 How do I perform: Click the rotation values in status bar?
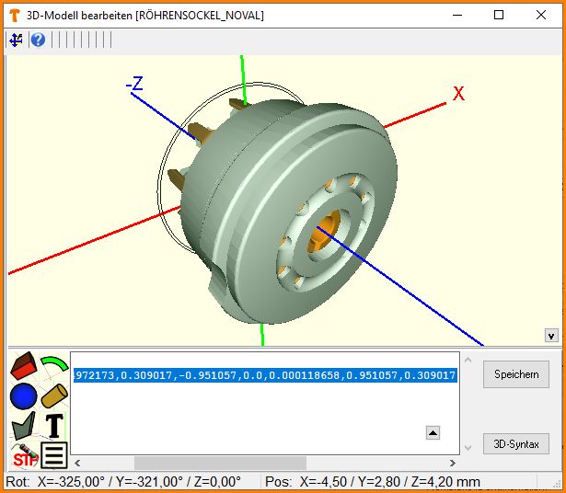point(123,482)
